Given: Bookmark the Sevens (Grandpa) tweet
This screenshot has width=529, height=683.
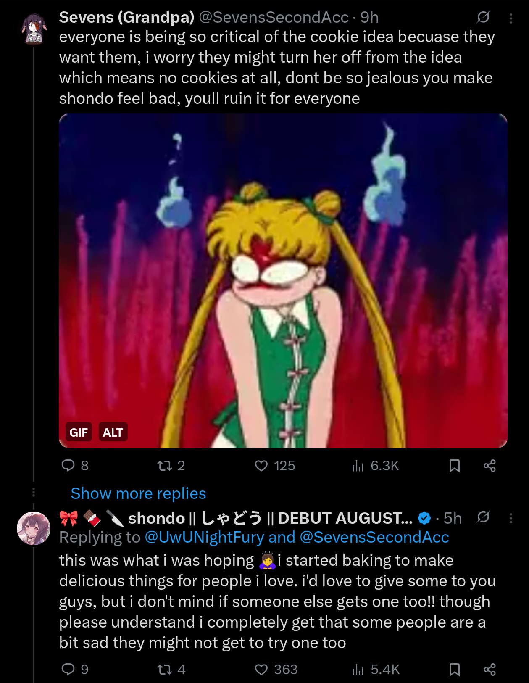Looking at the screenshot, I should pos(454,466).
